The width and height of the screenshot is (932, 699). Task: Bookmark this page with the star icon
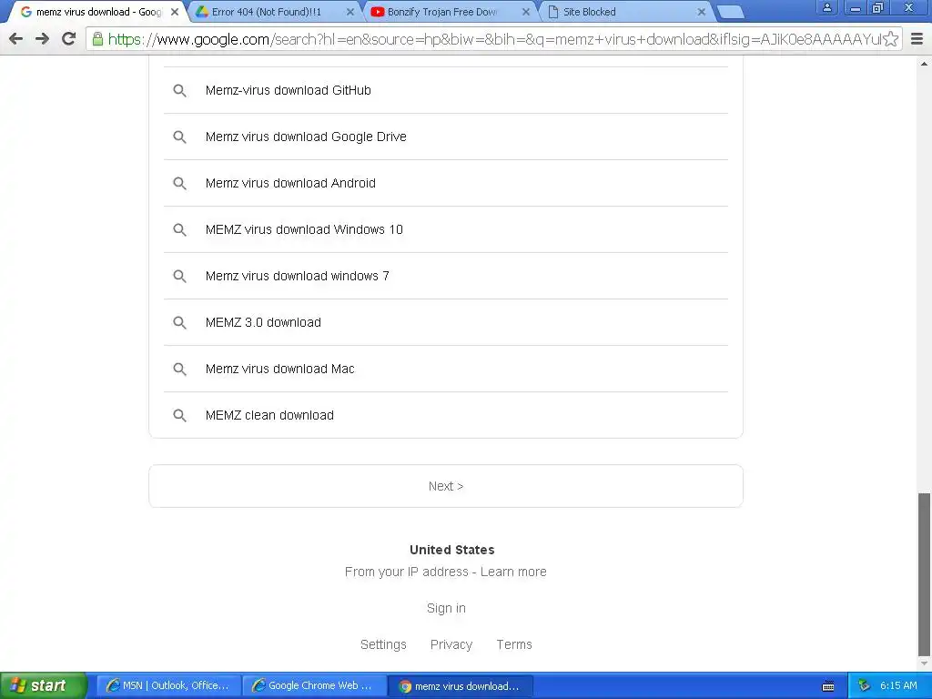point(890,39)
